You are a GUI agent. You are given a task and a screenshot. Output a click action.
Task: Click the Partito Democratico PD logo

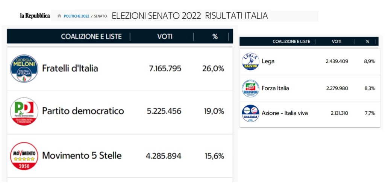[x=24, y=111]
